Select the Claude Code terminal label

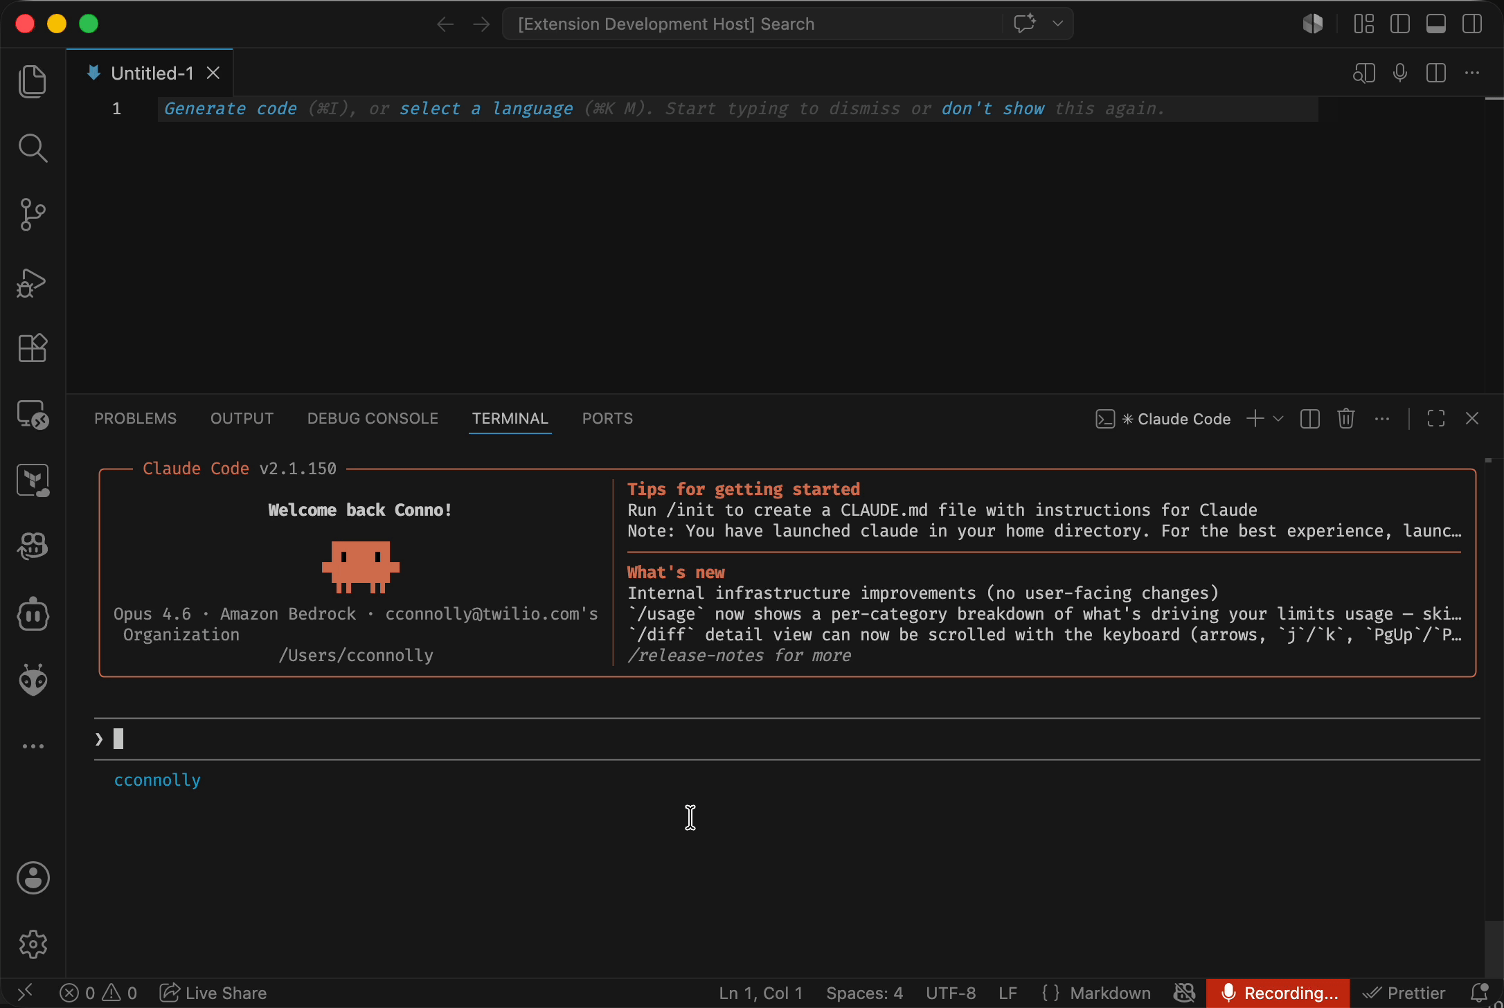tap(1163, 419)
